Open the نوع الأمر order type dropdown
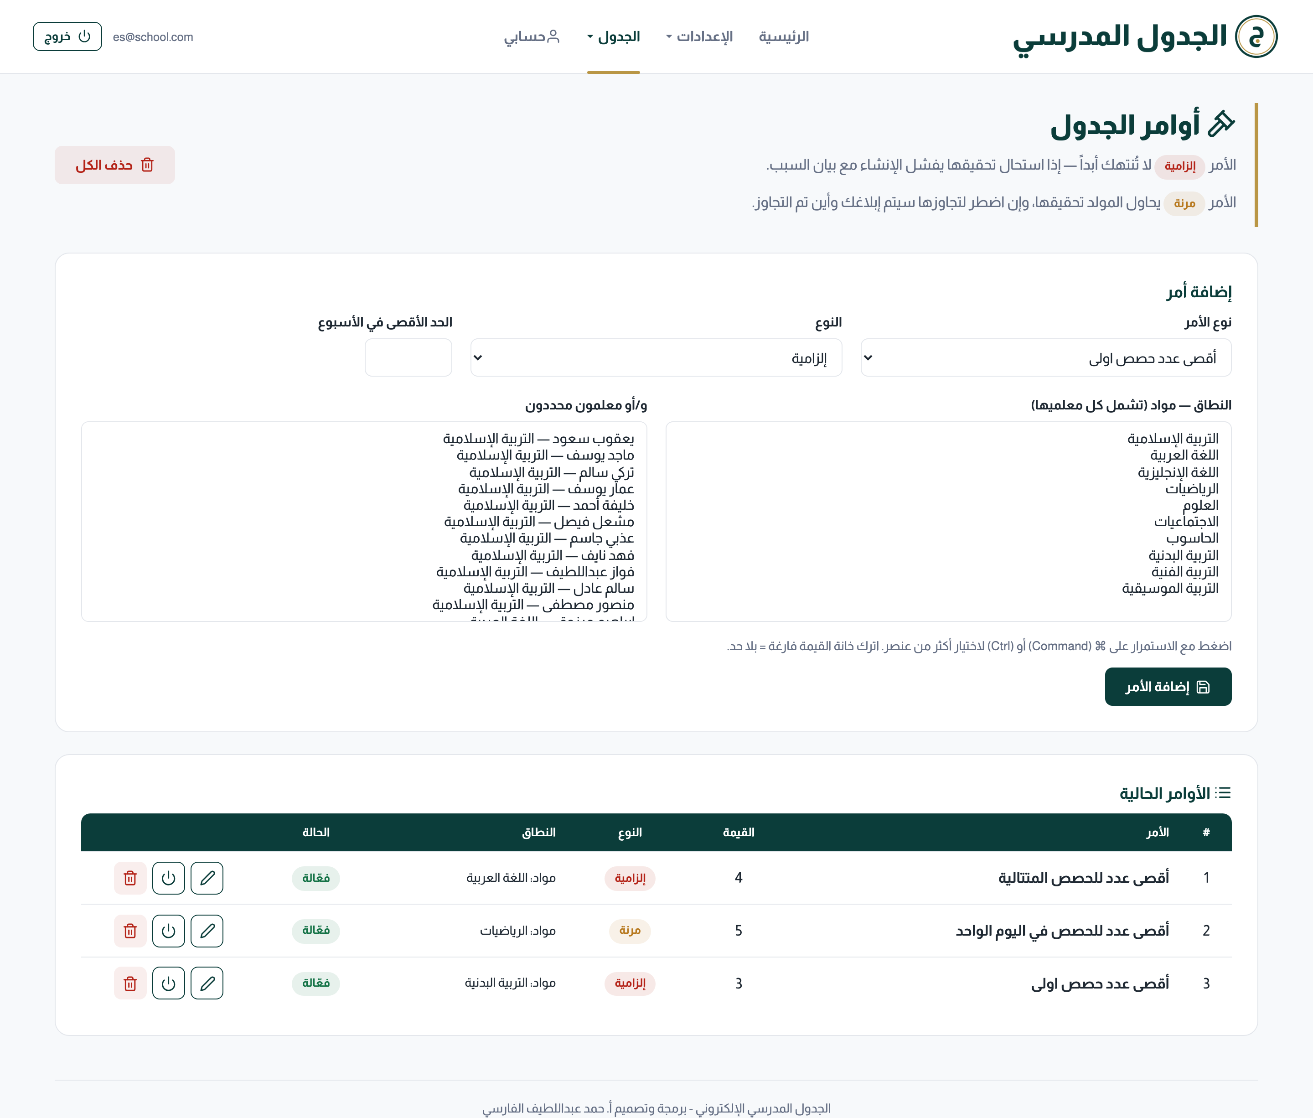Screen dimensions: 1313x1118 click(1045, 357)
